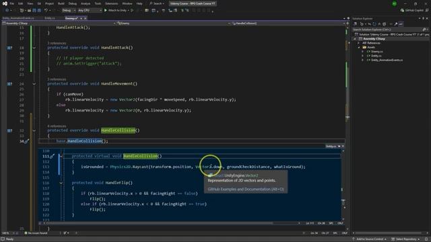
Task: Switch to Entity_AnimationEvents.cs tab
Action: click(18, 18)
